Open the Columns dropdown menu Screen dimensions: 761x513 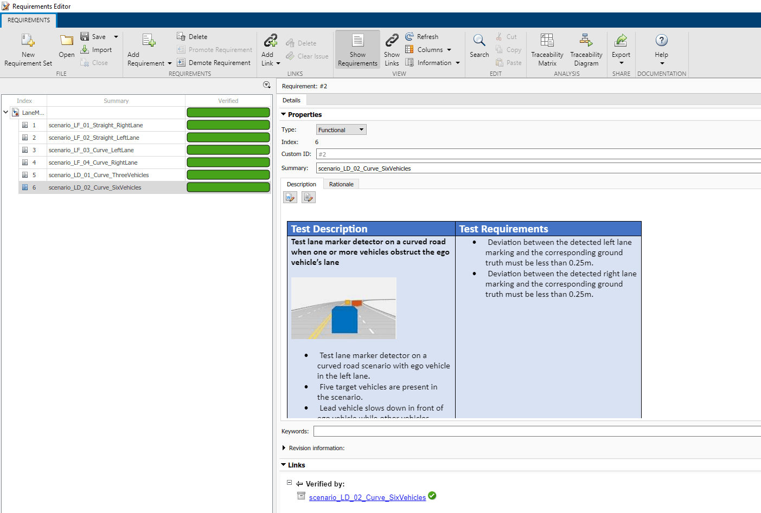pyautogui.click(x=433, y=50)
